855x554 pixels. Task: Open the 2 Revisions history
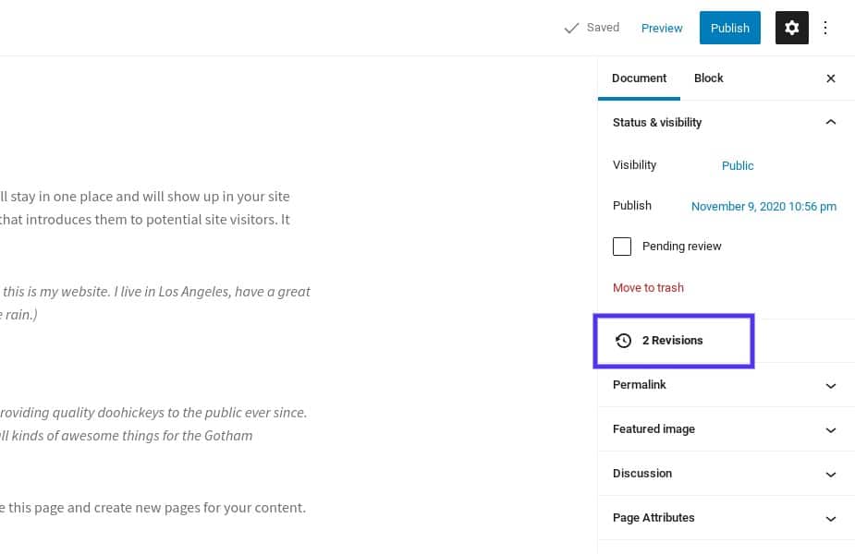(673, 341)
